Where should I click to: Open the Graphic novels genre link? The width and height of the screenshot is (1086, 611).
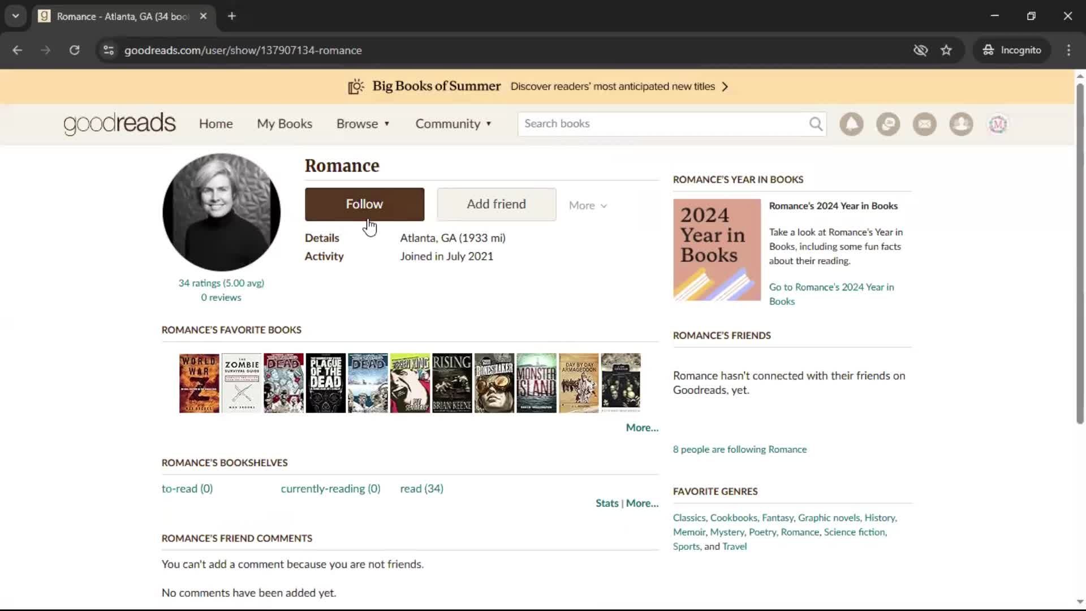[829, 518]
